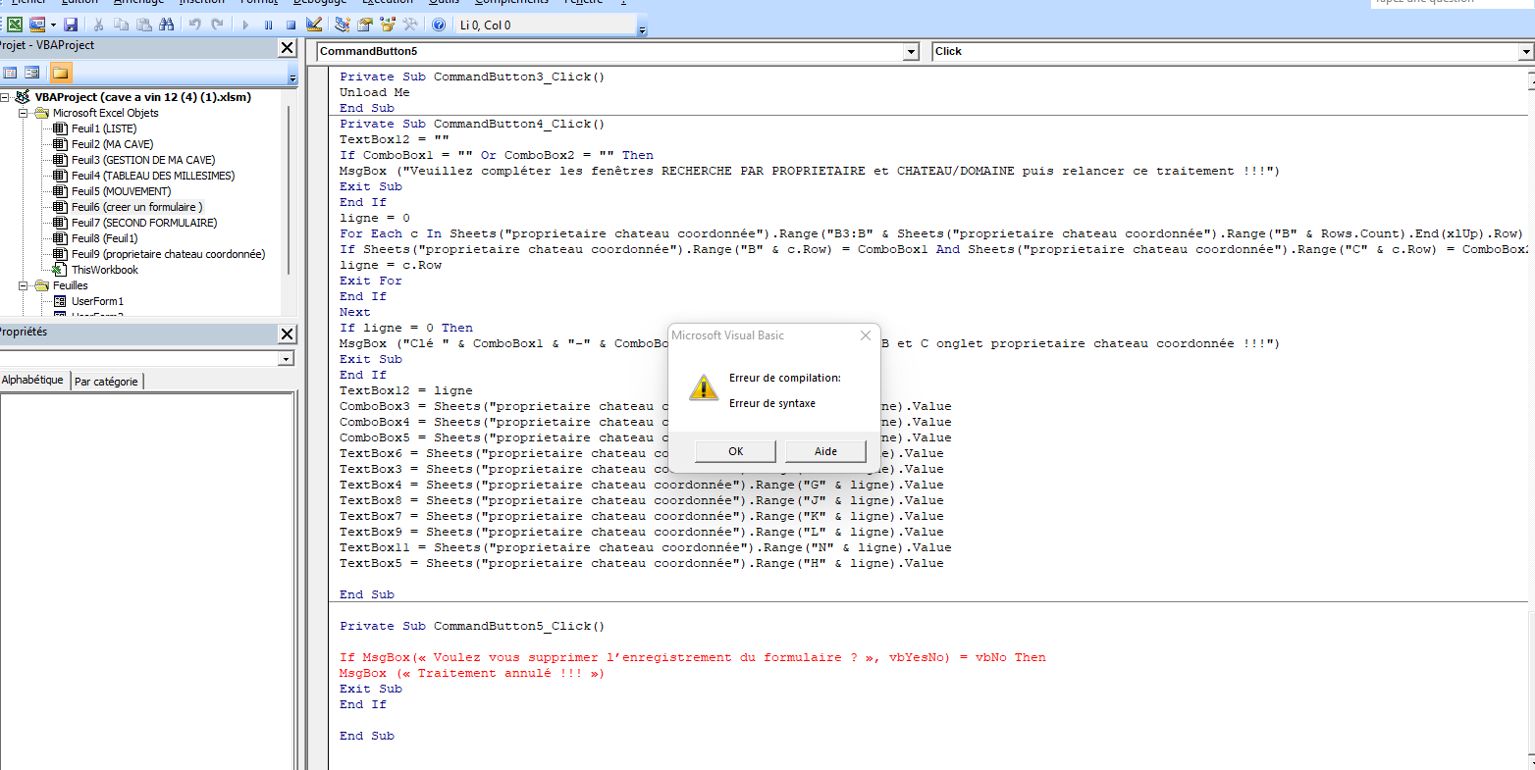Screen dimensions: 1535x770
Task: Open the Project Explorer toolbar icon
Action: tap(342, 25)
